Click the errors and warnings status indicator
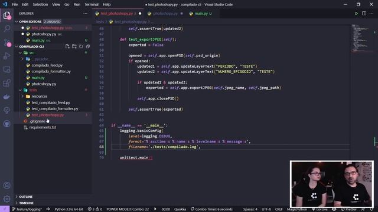This screenshot has width=378, height=212. pyautogui.click(x=95, y=209)
